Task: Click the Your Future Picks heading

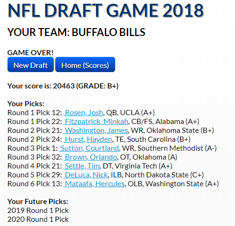Action: coord(38,202)
